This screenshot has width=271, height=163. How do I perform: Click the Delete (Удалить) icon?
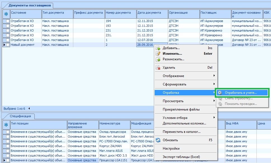(x=158, y=68)
